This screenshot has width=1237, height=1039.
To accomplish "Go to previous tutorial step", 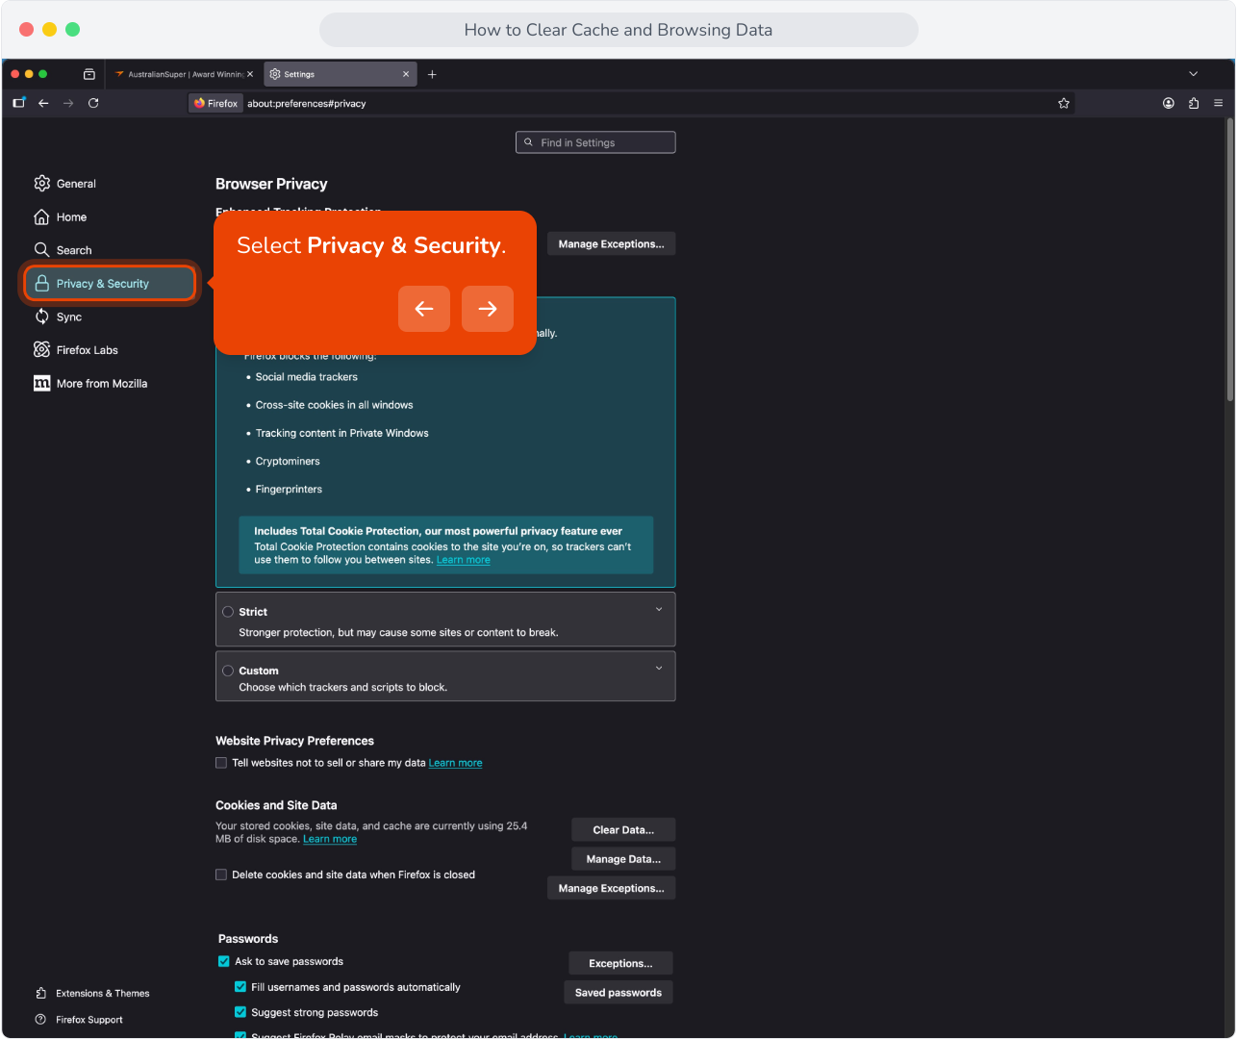I will click(424, 309).
